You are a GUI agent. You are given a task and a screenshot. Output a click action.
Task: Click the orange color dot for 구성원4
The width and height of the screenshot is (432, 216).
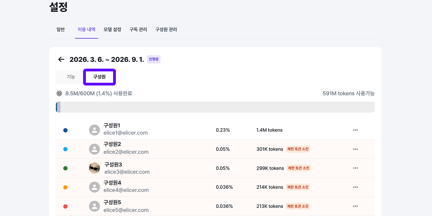pyautogui.click(x=65, y=187)
